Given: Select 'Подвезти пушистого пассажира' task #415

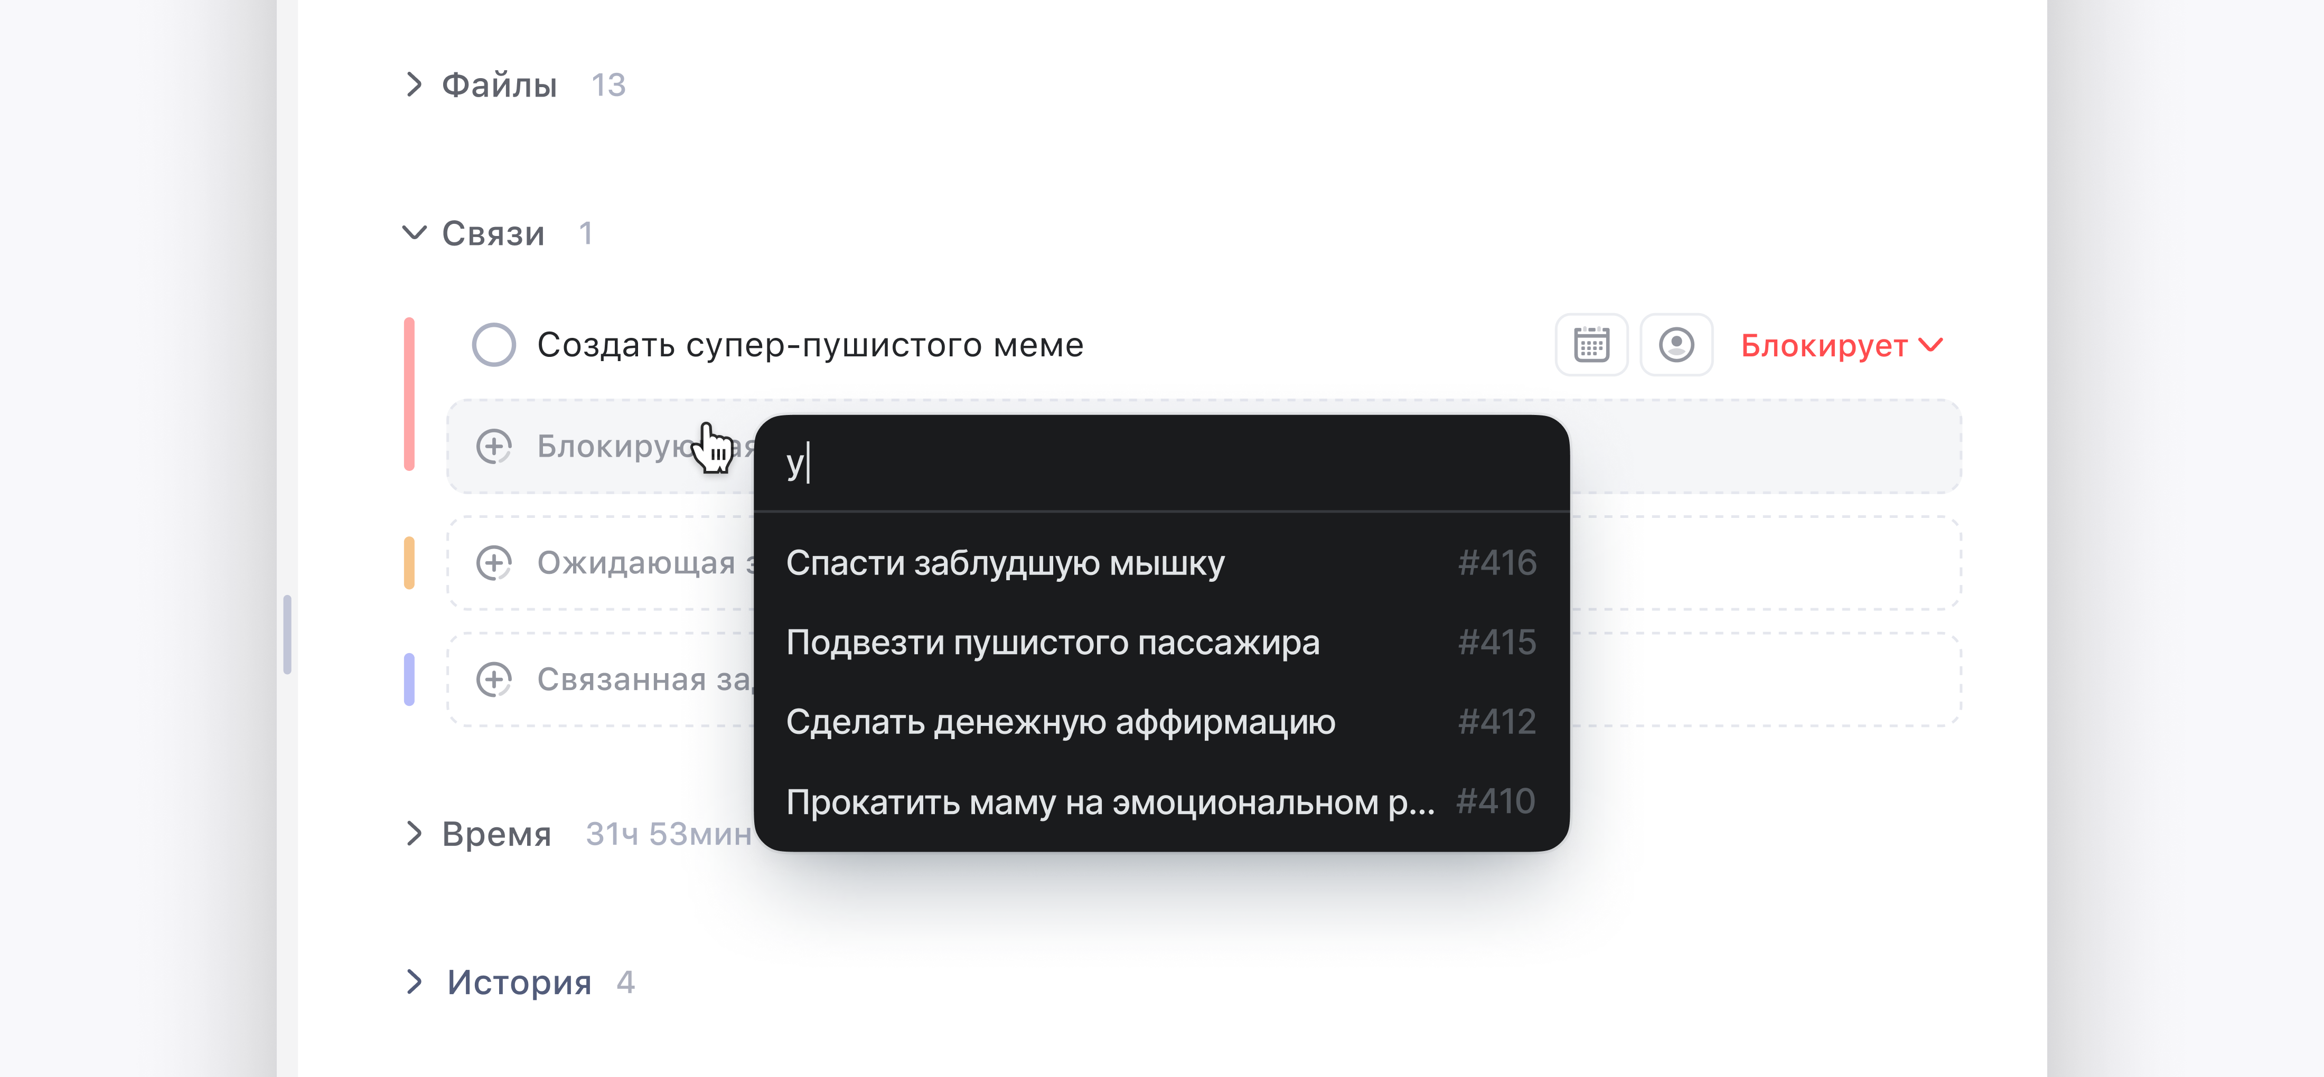Looking at the screenshot, I should coord(1161,642).
